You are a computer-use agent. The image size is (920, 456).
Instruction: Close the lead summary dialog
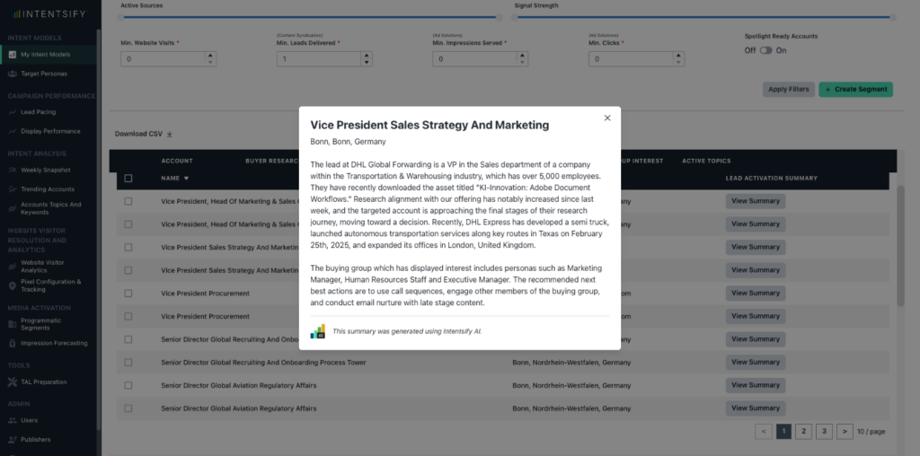pos(607,118)
